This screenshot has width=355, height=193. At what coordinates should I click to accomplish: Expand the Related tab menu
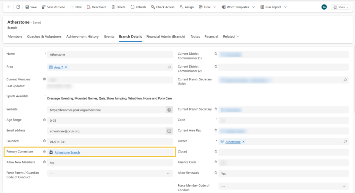[231, 36]
